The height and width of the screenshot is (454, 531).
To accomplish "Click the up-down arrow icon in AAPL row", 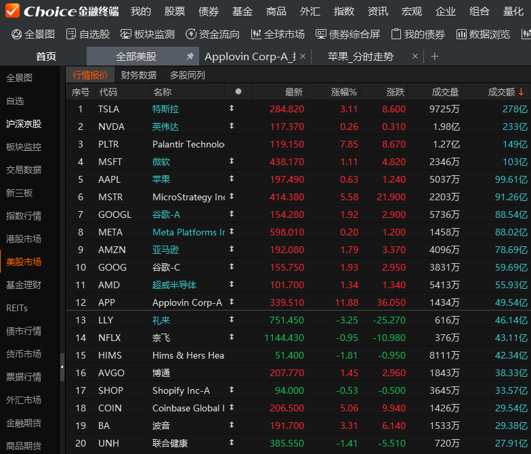I will click(232, 179).
